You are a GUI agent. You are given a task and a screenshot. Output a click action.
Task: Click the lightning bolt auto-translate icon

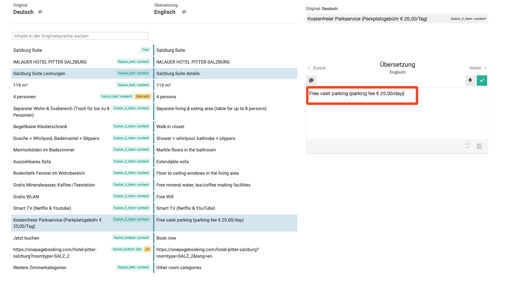point(470,81)
